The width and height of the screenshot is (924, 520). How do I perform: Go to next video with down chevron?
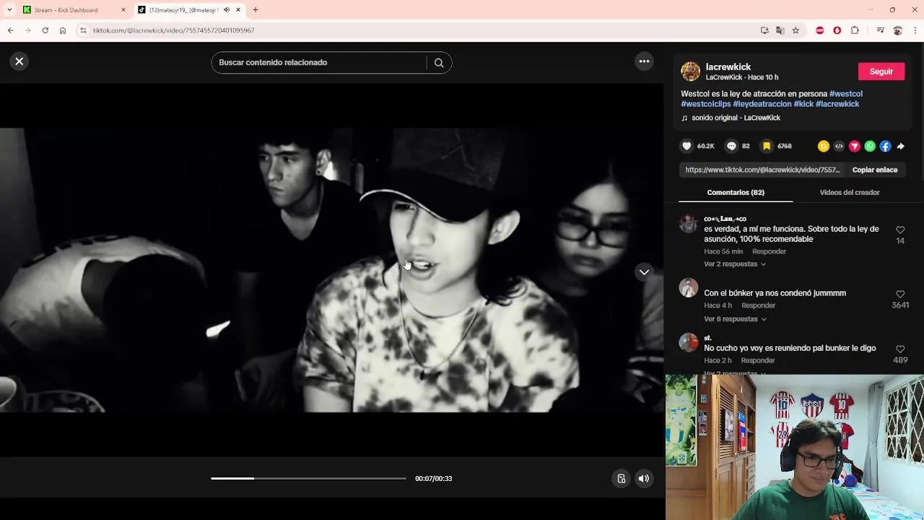pyautogui.click(x=644, y=272)
